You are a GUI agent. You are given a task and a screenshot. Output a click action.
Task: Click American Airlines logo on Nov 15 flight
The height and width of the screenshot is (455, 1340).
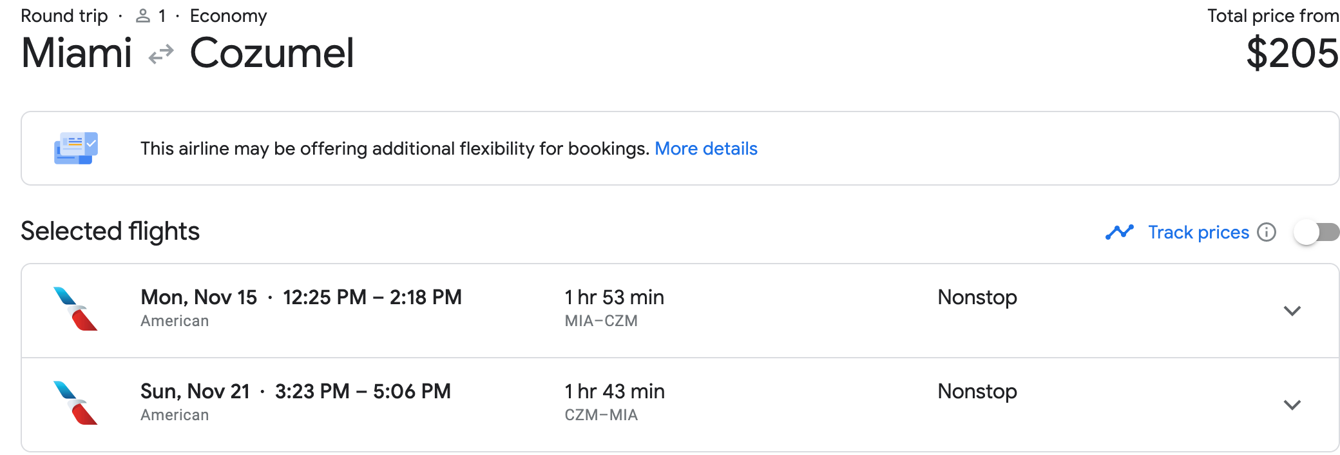[75, 309]
